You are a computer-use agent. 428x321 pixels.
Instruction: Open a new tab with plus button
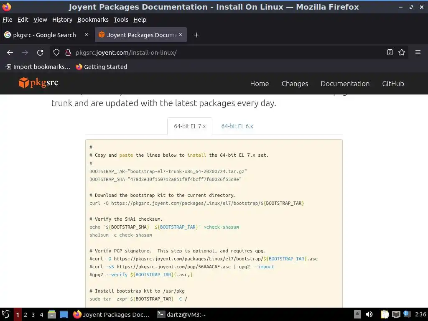pos(196,35)
